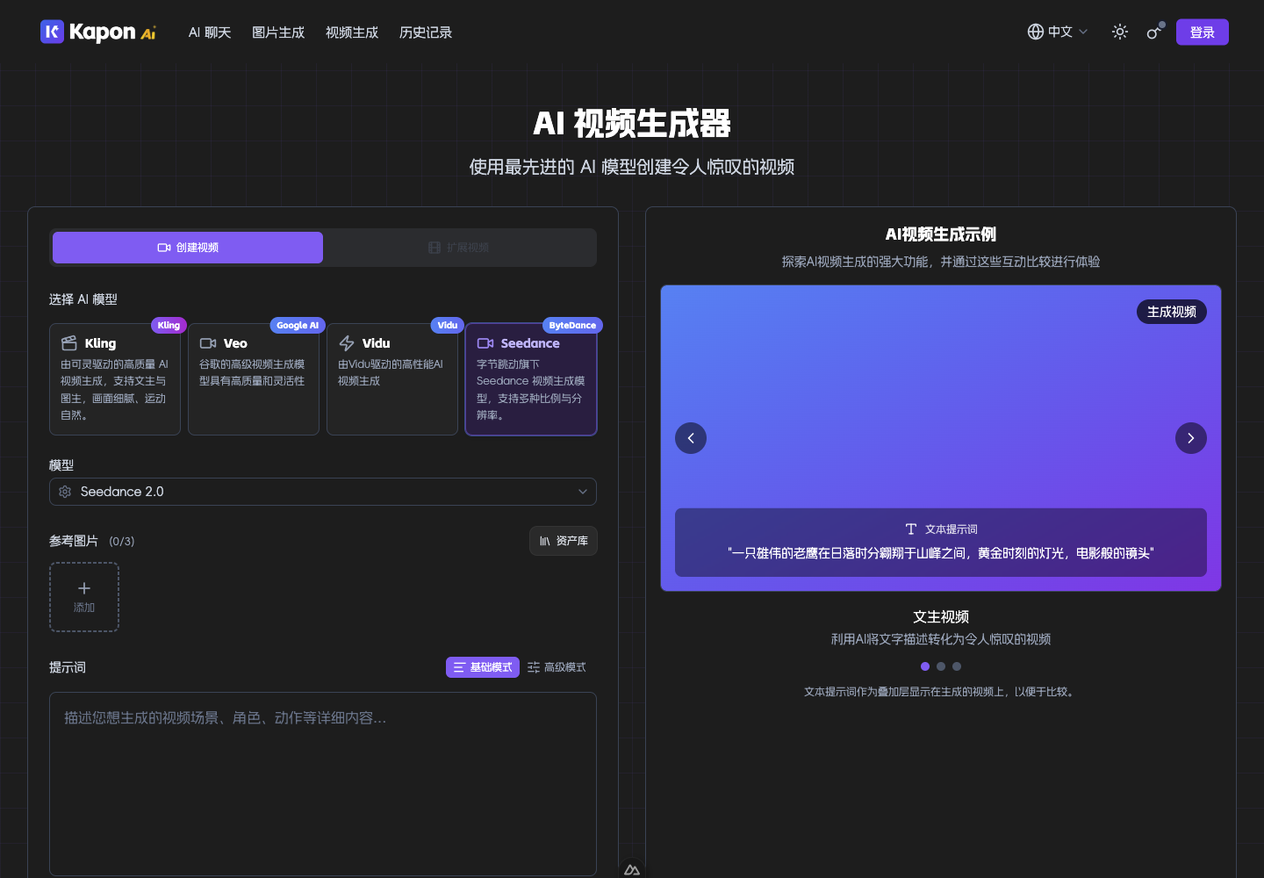Click the film icon in 扩展视频
The width and height of the screenshot is (1264, 878).
[434, 248]
